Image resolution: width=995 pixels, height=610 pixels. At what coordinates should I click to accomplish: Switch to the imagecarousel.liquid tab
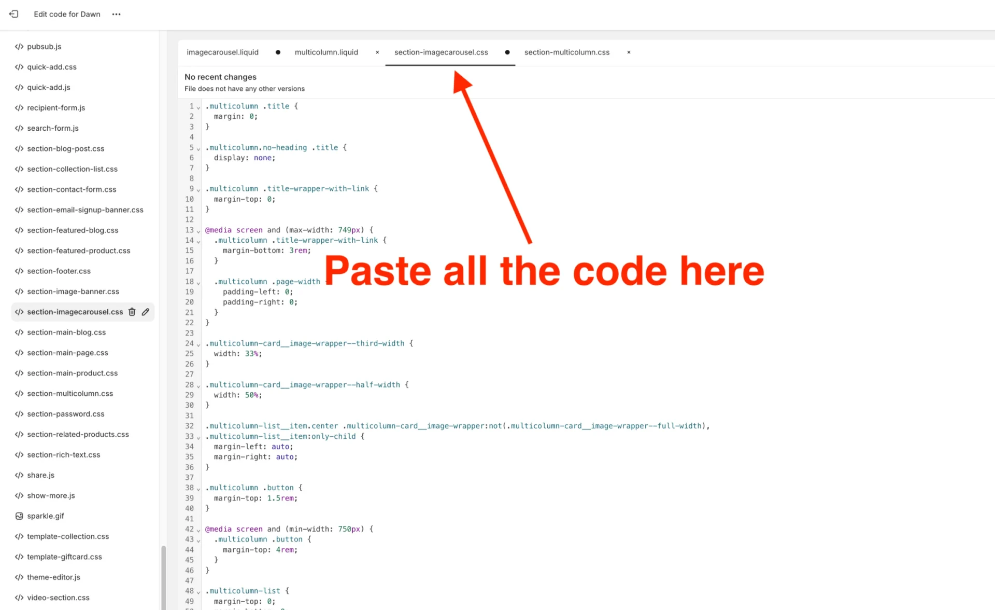(222, 52)
